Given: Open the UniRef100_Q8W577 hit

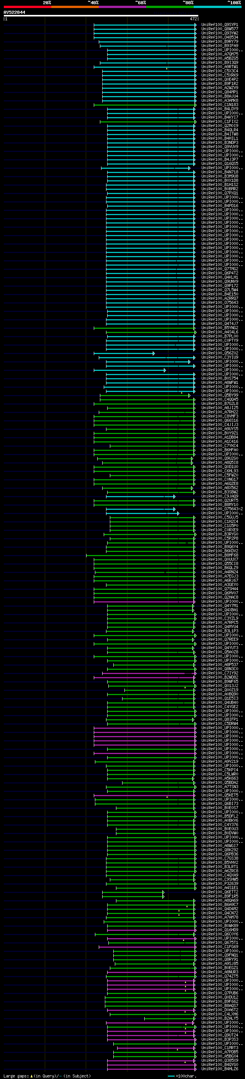Looking at the screenshot, I should point(219,29).
